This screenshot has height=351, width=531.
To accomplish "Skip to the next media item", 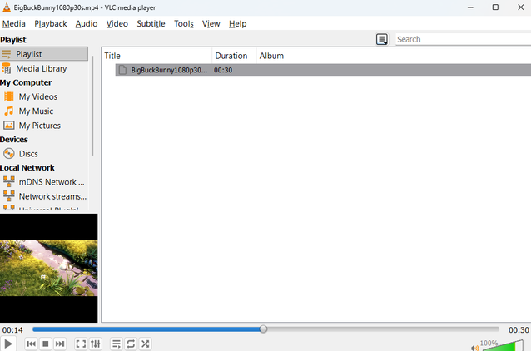I will pos(60,344).
